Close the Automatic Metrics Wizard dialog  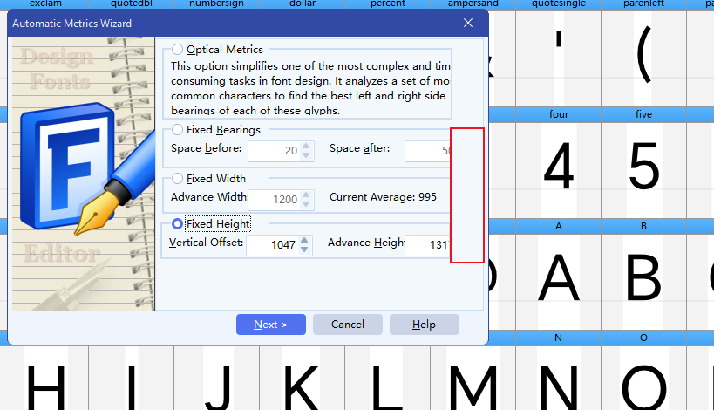point(468,24)
